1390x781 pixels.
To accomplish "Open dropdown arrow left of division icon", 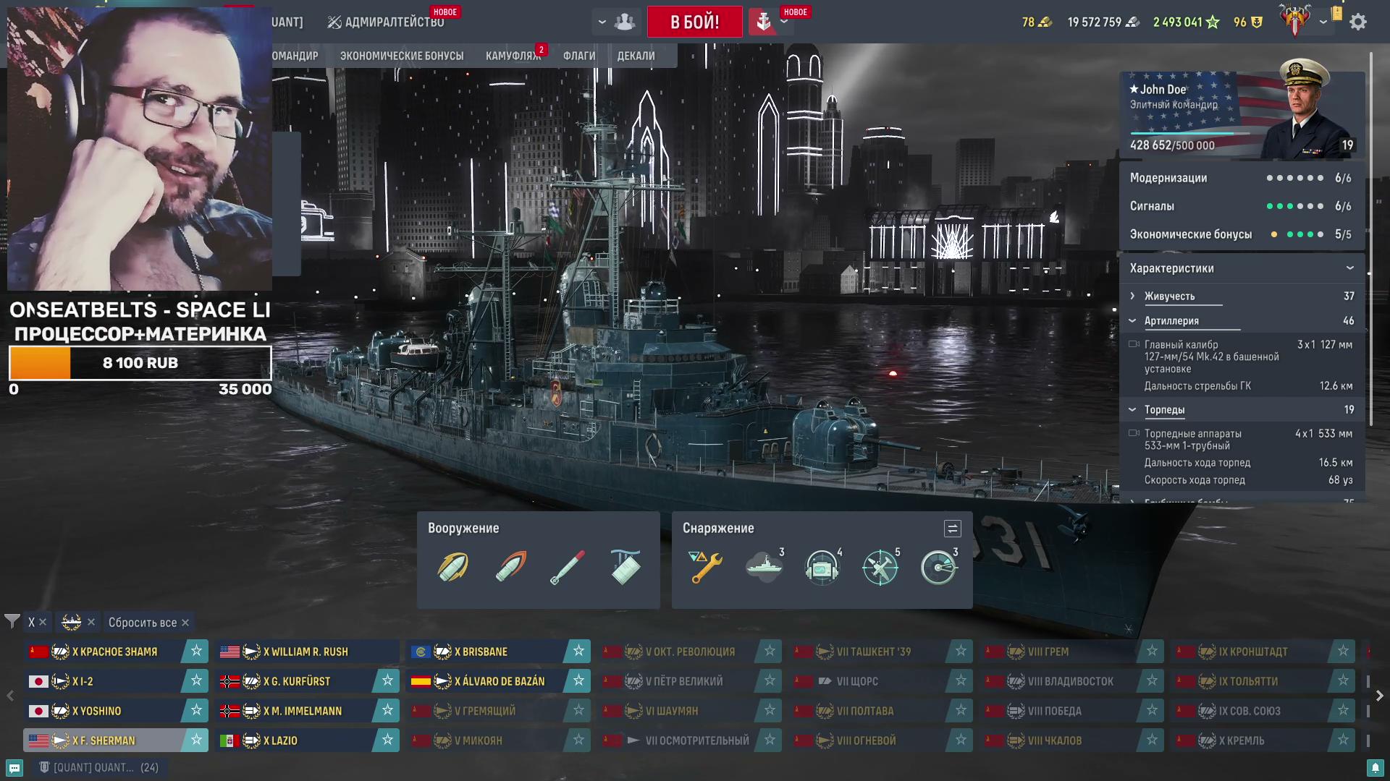I will point(602,22).
